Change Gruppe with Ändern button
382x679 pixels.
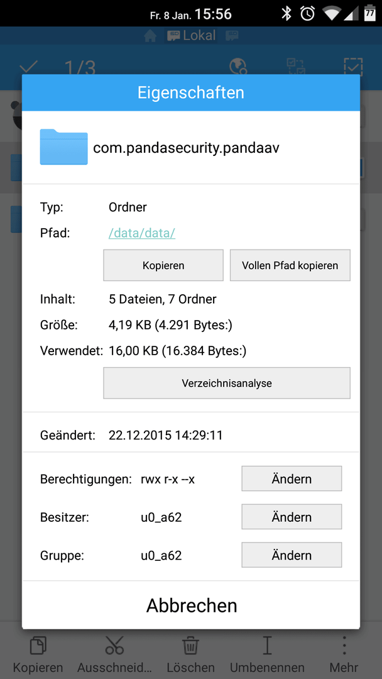[x=292, y=555]
